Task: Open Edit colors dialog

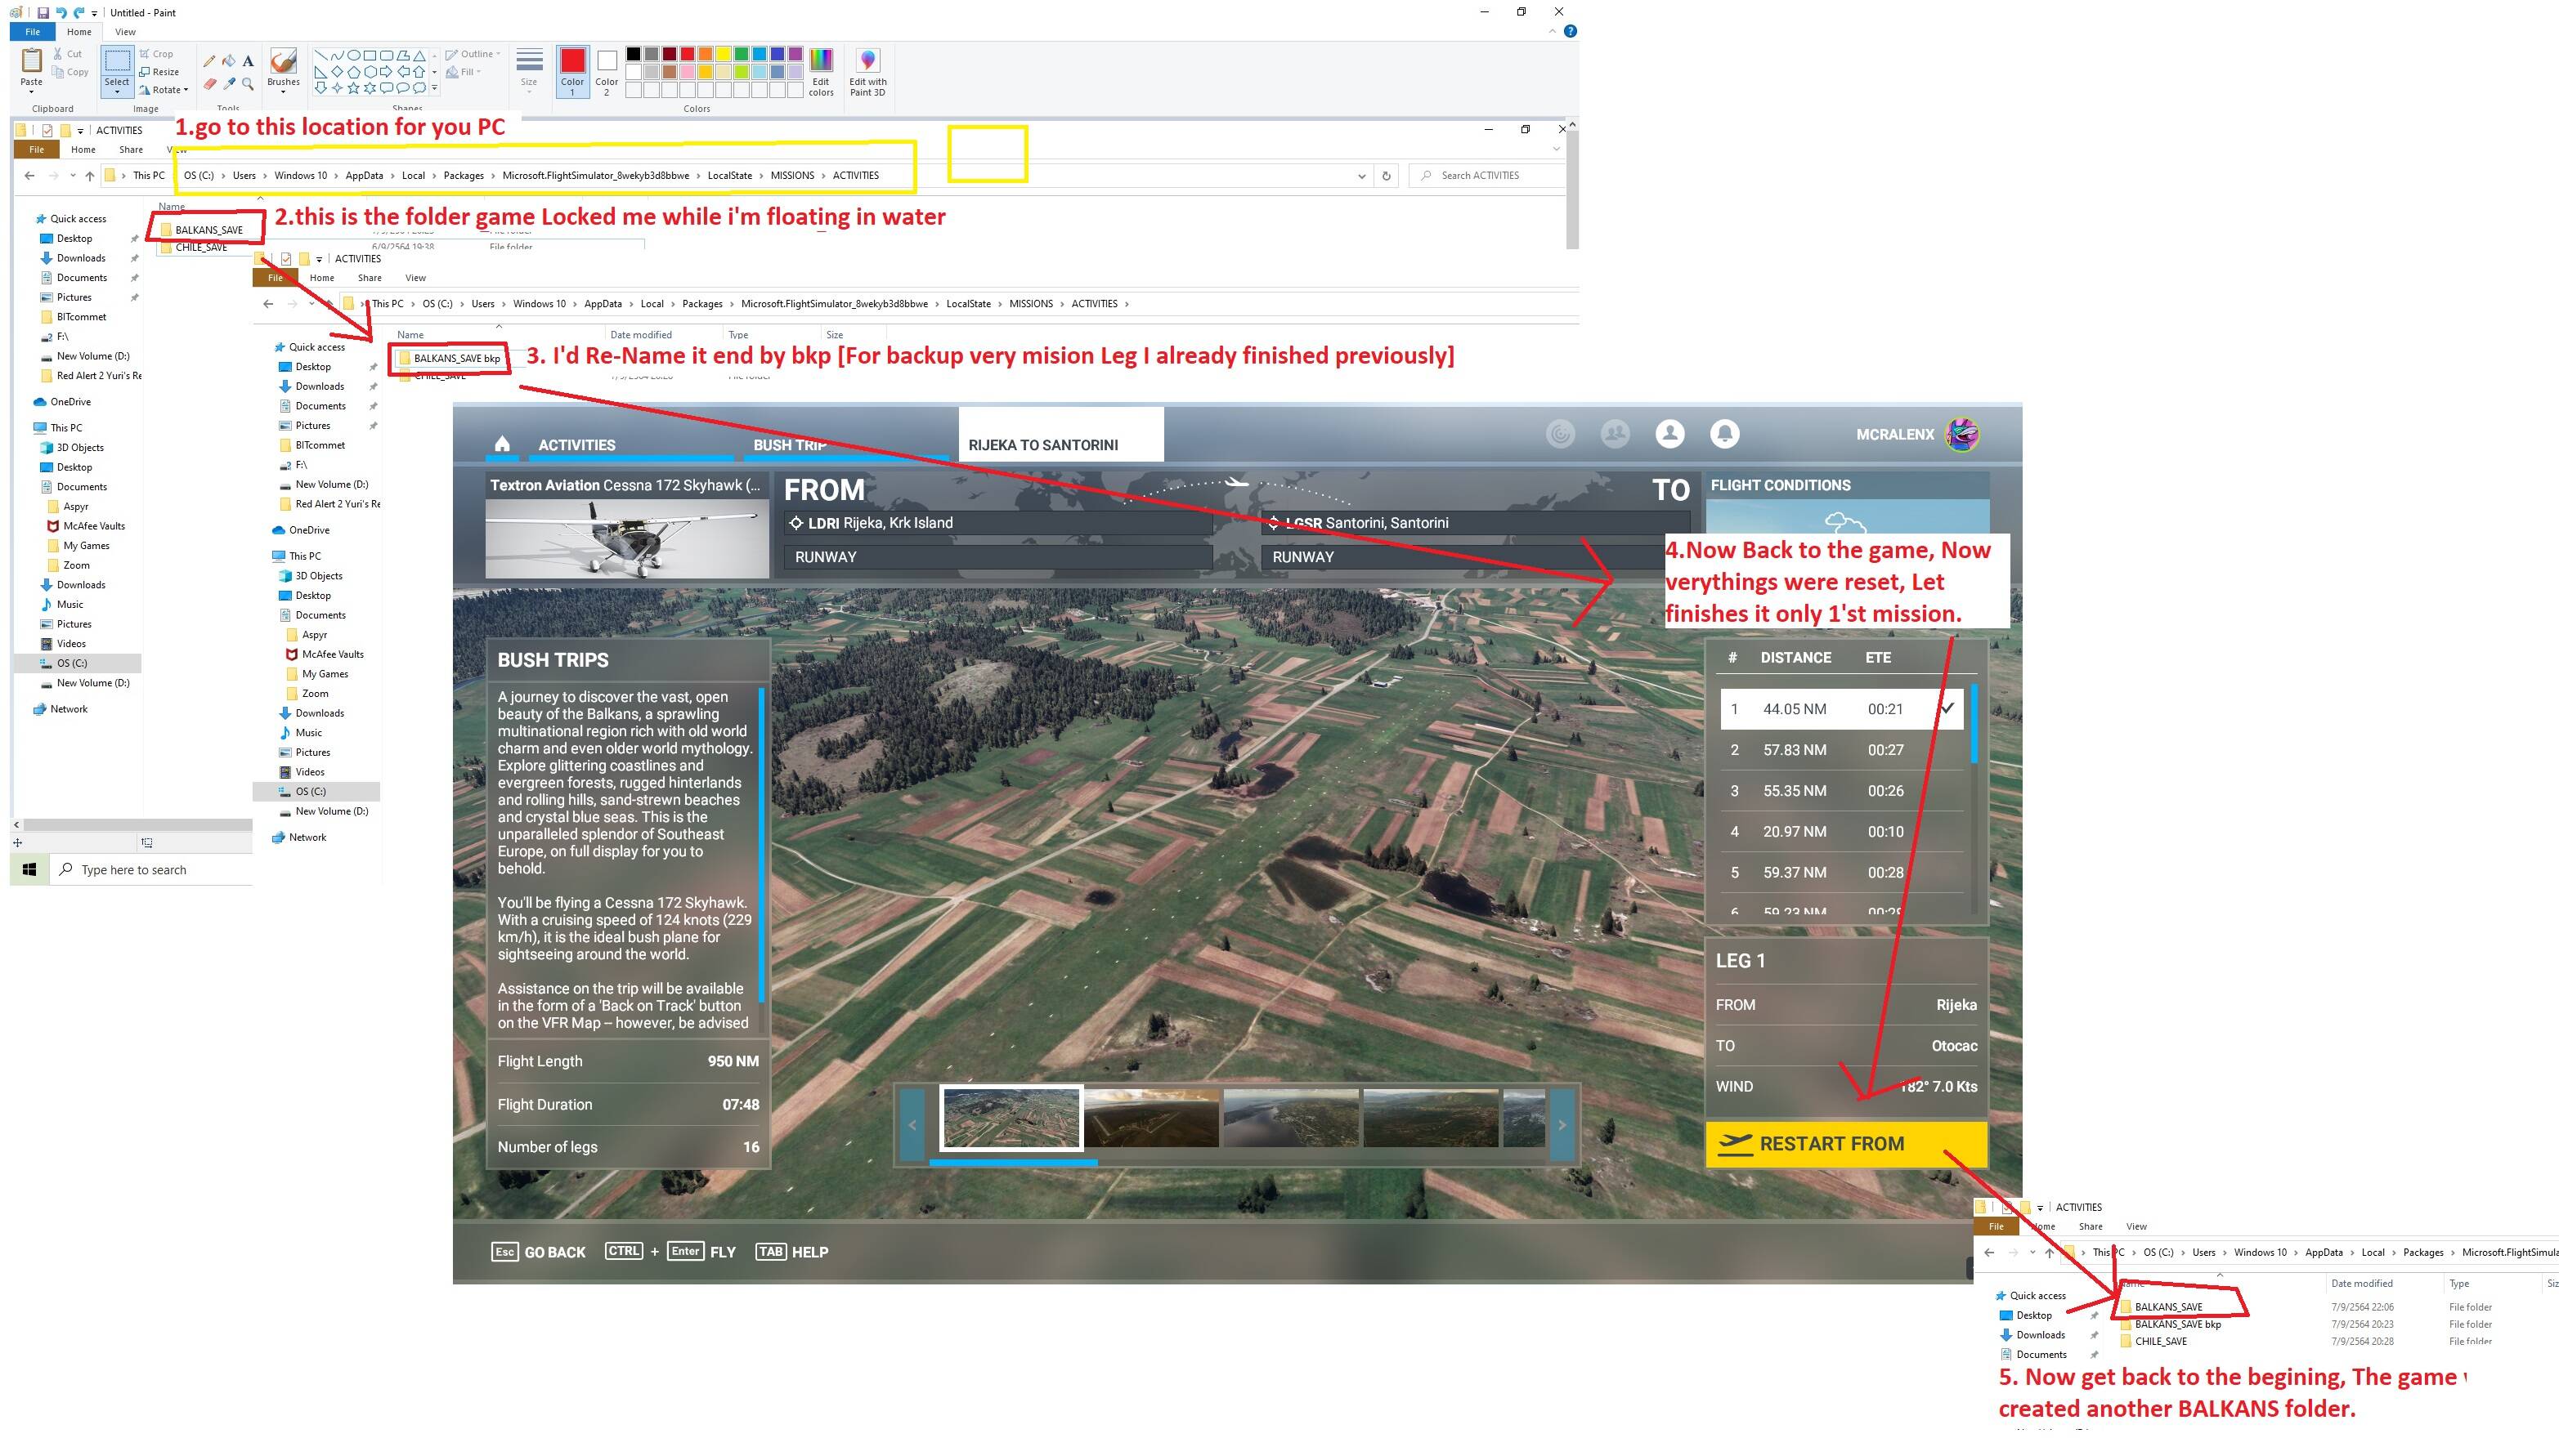Action: [820, 72]
